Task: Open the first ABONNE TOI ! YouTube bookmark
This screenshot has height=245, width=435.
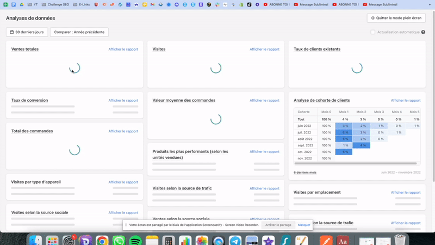Action: [x=276, y=4]
